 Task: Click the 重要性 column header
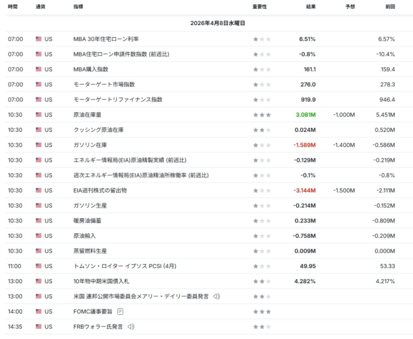pos(259,7)
